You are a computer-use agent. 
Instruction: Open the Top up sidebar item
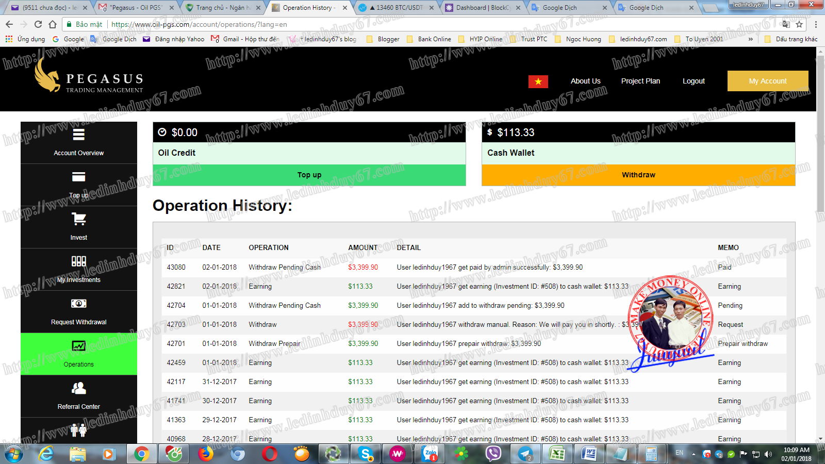pos(79,185)
